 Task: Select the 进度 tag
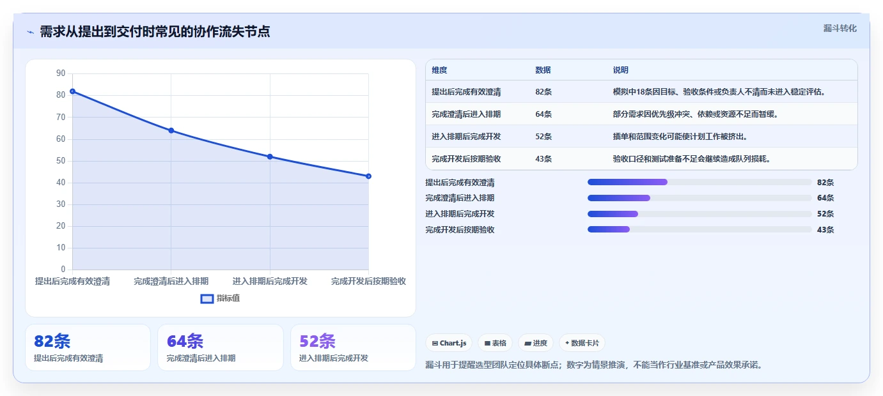[536, 343]
